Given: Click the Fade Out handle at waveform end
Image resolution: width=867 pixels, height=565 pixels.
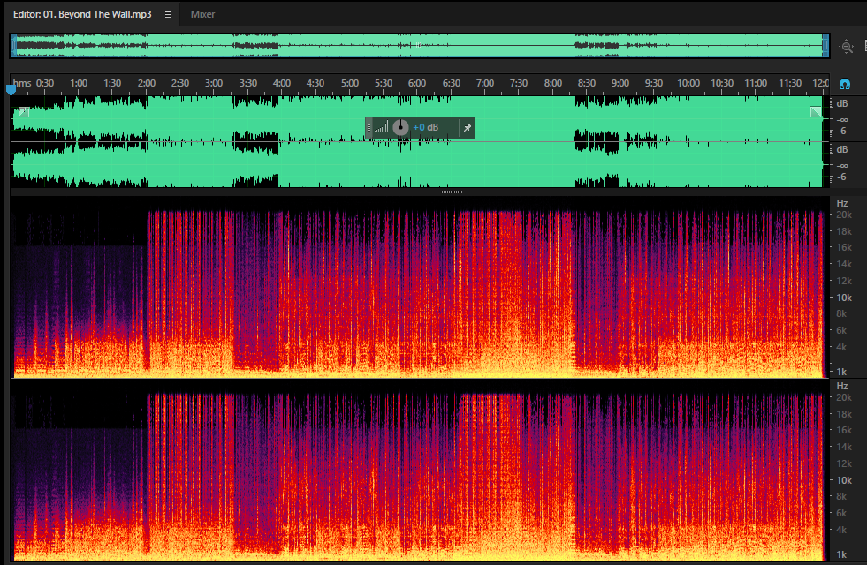Looking at the screenshot, I should click(816, 112).
